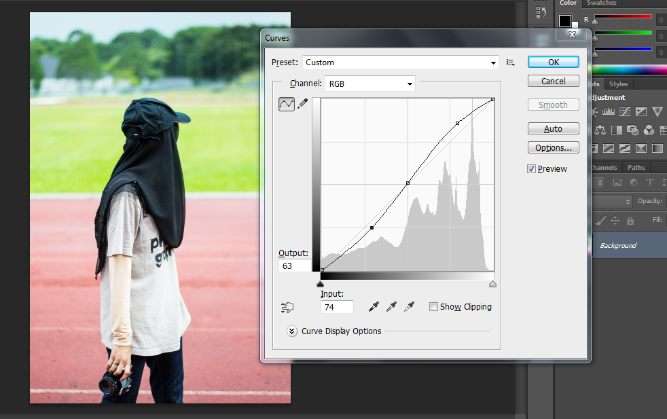Screen dimensions: 667x419
Task: Select the filled shadow curve point
Action: pyautogui.click(x=372, y=228)
